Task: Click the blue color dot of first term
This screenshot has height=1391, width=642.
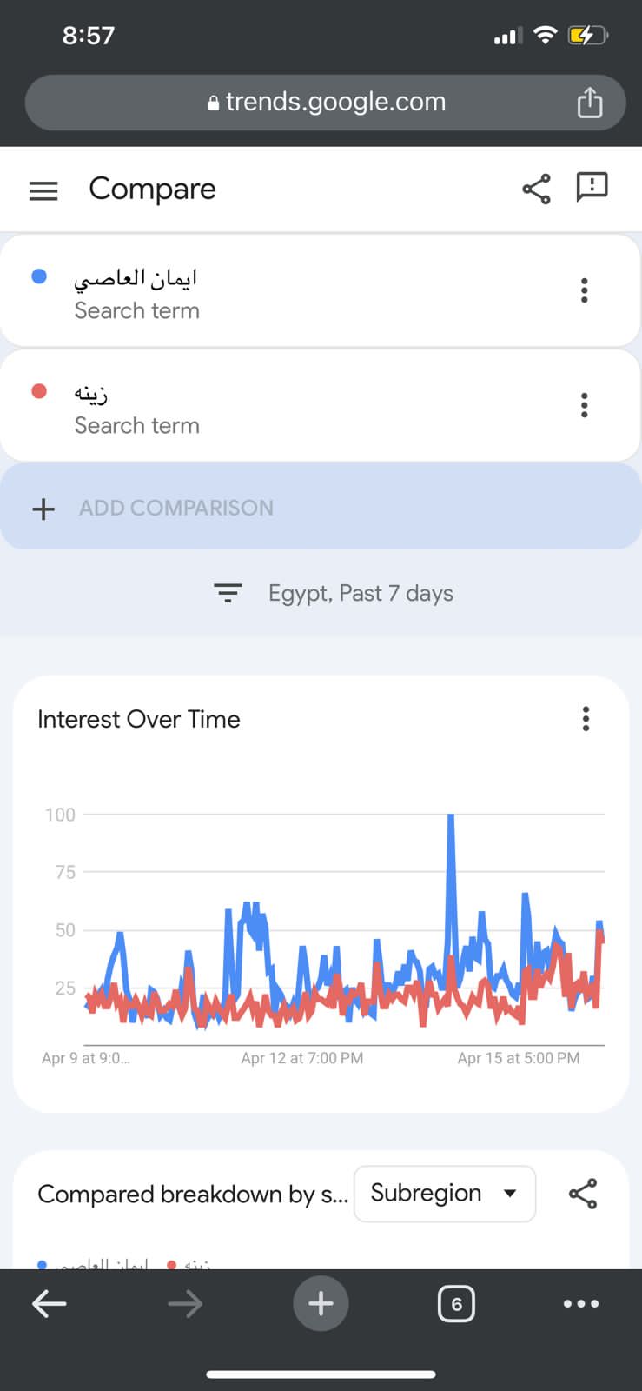Action: pyautogui.click(x=39, y=276)
